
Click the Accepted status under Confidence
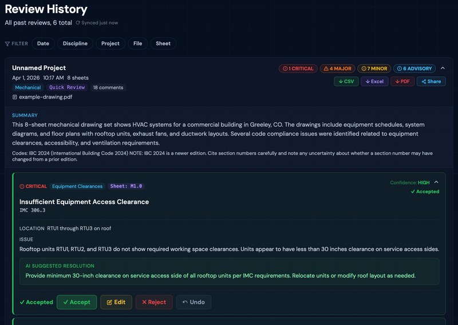tap(425, 191)
